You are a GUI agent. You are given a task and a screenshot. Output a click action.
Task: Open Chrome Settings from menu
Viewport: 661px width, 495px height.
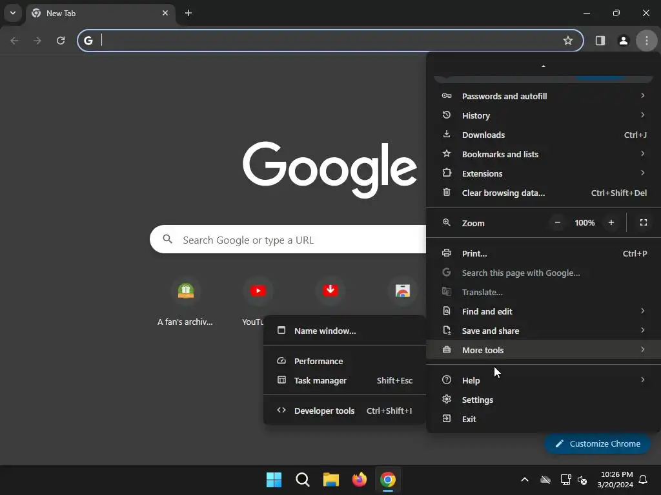coord(544,400)
